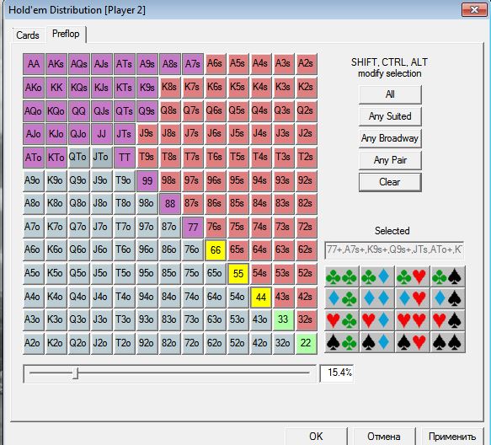Screen dimensions: 491x445
Task: Apply changes with Применить button
Action: (x=452, y=437)
